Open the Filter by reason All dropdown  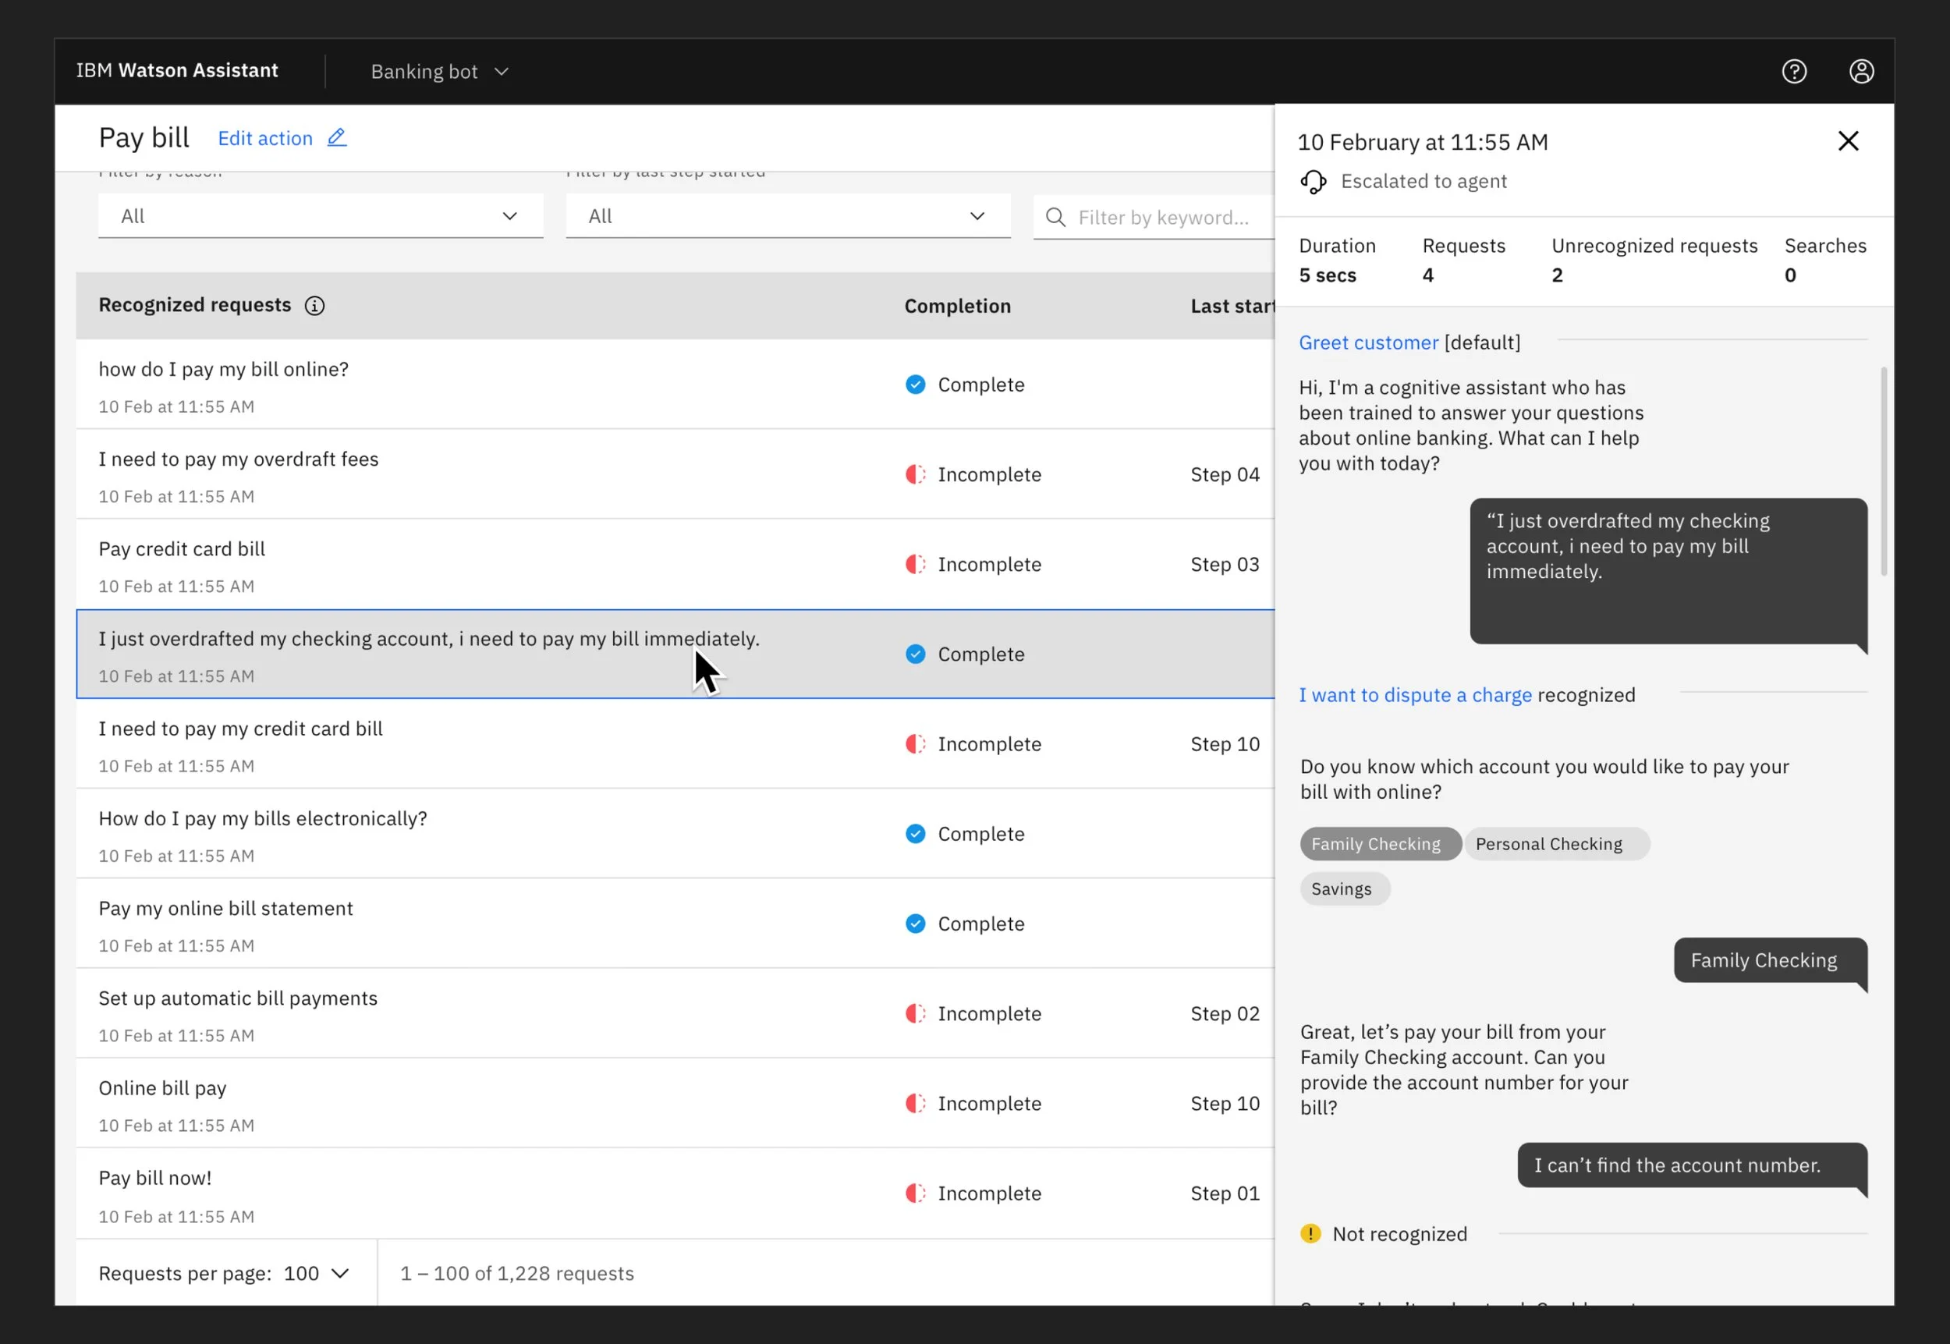pos(320,216)
